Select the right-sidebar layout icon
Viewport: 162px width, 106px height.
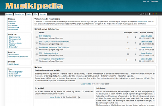[148, 14]
